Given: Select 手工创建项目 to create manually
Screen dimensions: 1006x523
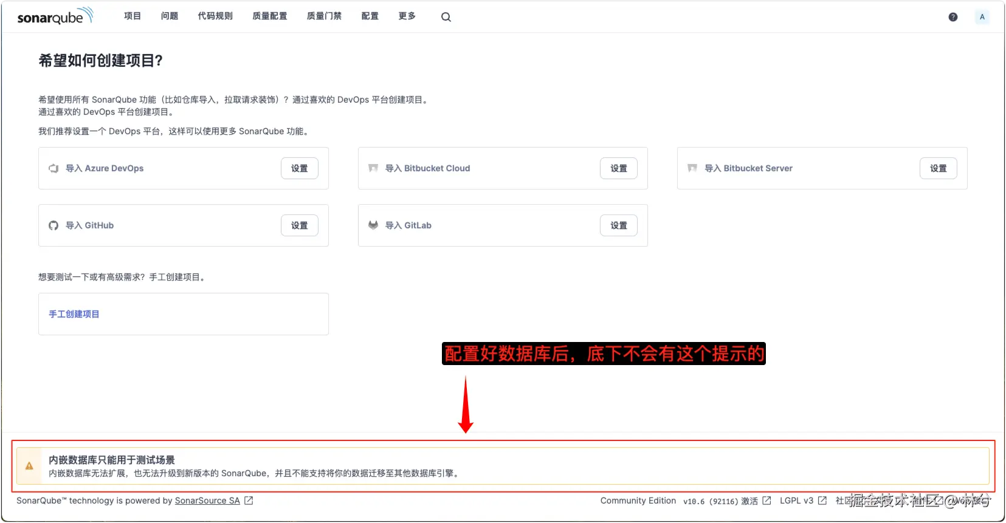Looking at the screenshot, I should pyautogui.click(x=74, y=314).
